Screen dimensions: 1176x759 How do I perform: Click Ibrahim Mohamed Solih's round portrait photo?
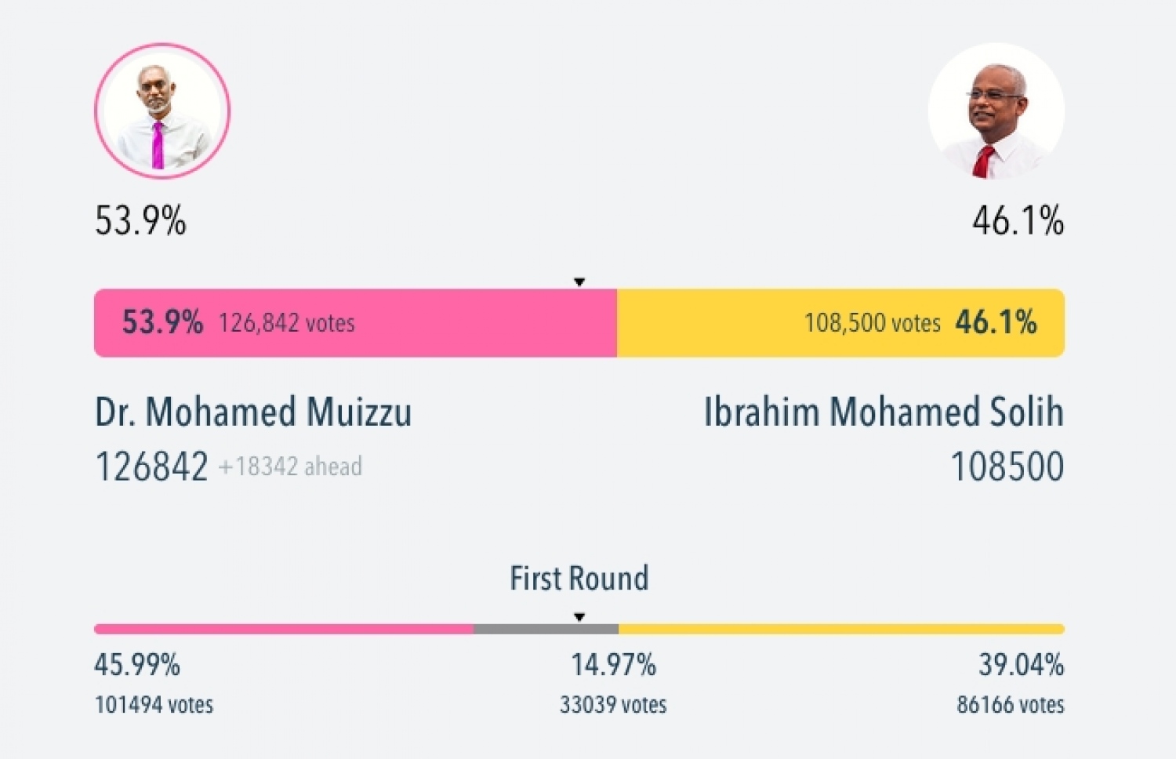[996, 111]
